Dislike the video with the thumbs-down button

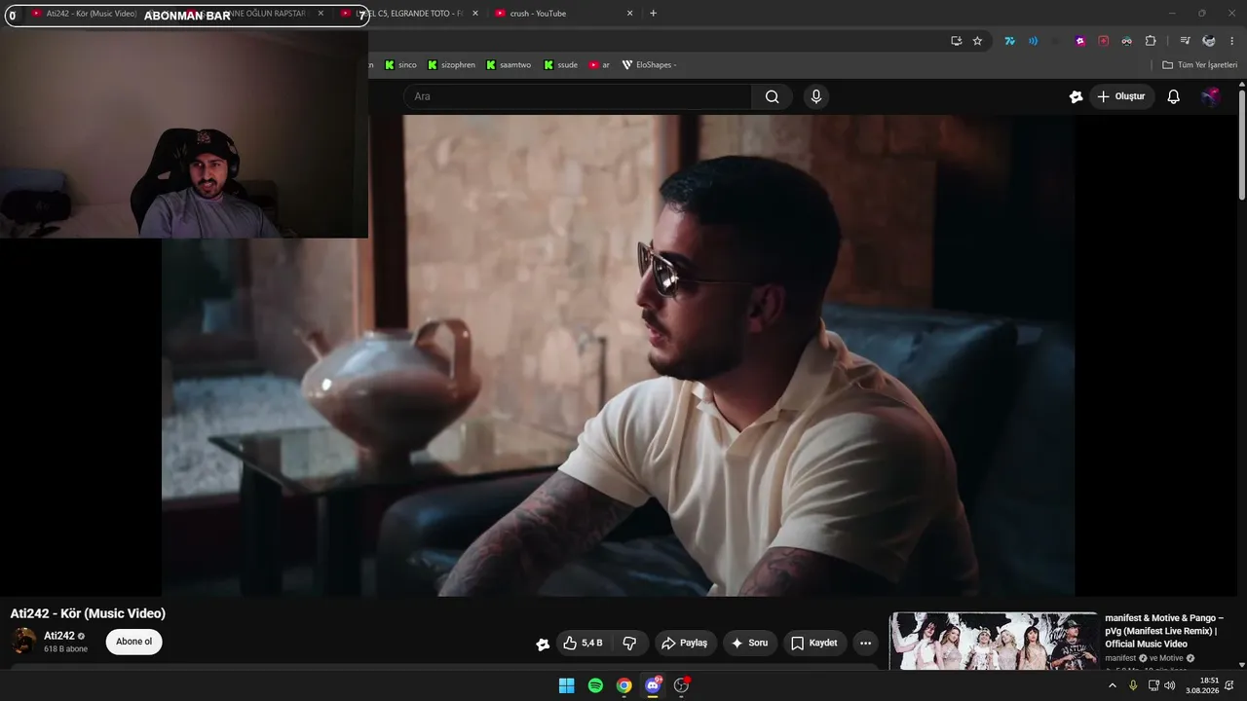coord(629,643)
